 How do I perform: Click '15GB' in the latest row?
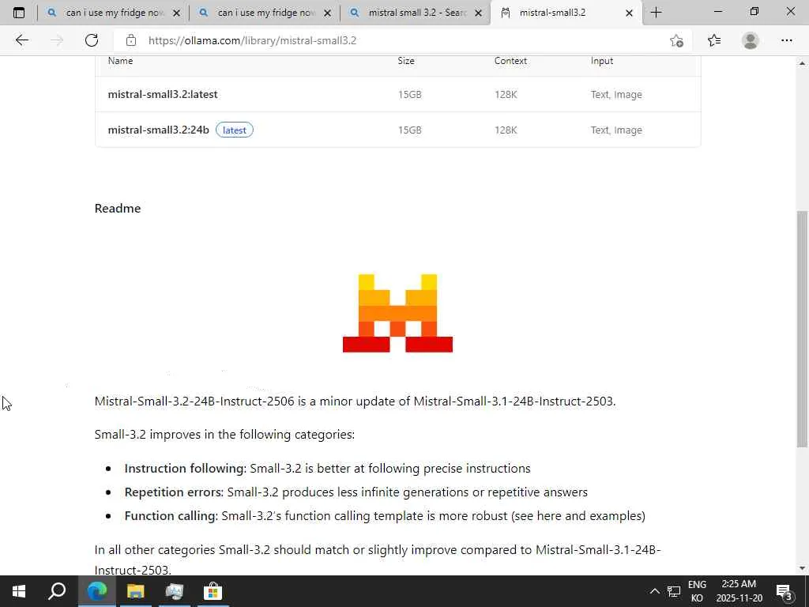point(410,95)
